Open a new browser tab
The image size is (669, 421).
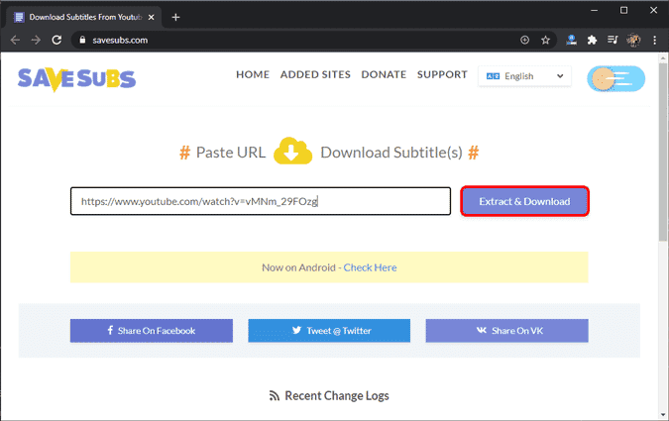point(175,17)
